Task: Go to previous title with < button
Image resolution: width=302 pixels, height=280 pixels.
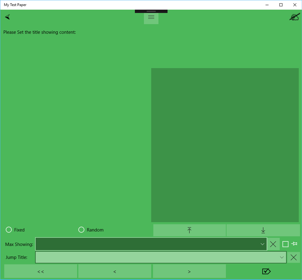Action: 115,271
